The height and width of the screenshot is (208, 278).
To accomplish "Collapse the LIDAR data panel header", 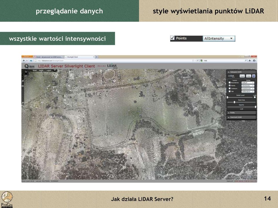I will click(x=242, y=72).
